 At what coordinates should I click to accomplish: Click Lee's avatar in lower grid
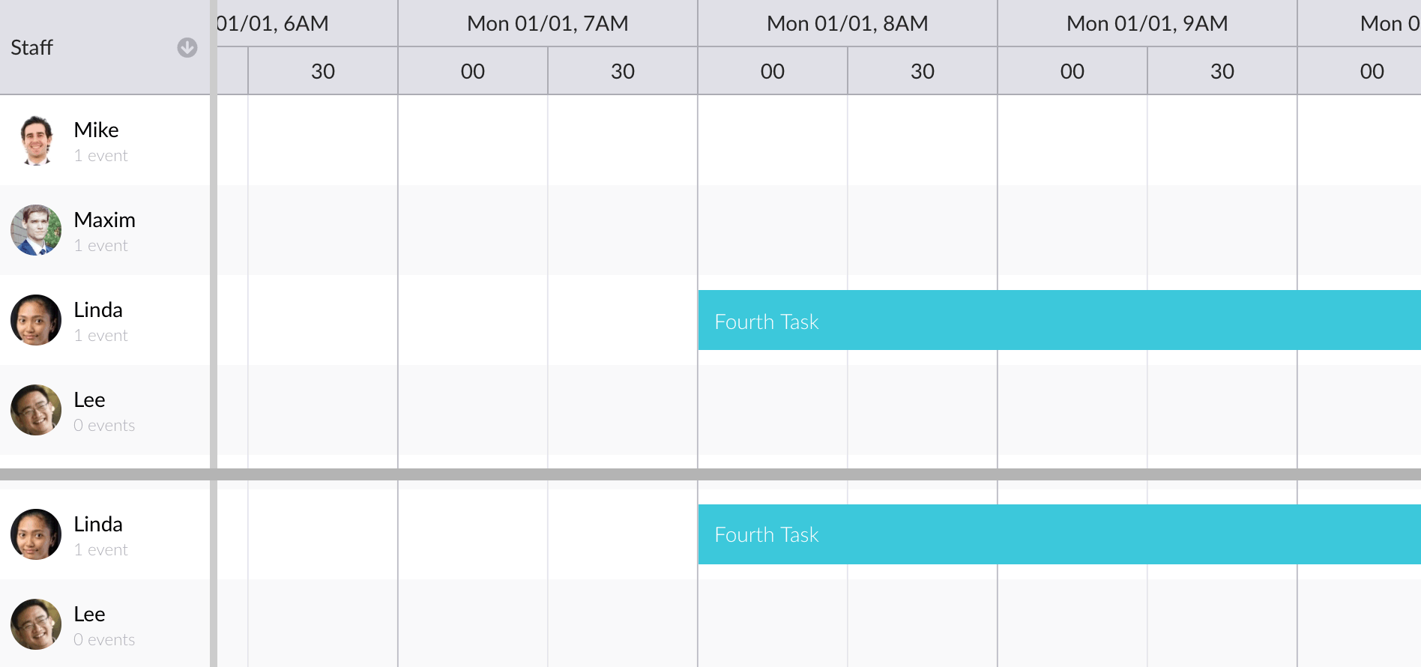pos(36,624)
